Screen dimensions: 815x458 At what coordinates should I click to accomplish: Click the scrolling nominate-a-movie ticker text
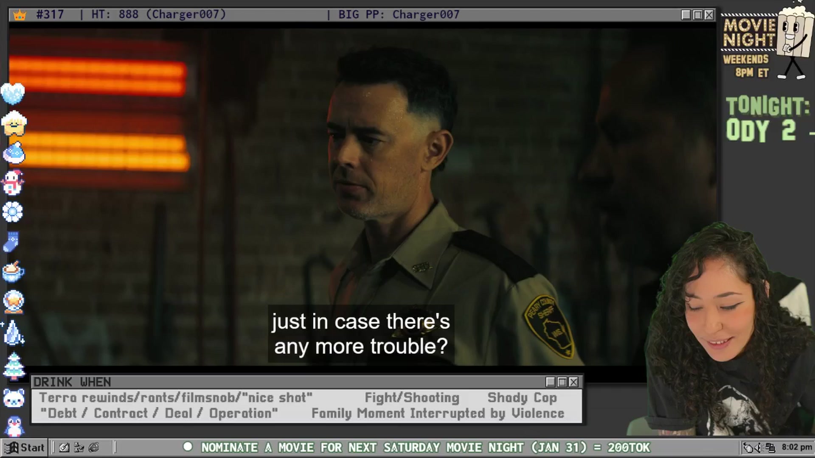pos(425,447)
